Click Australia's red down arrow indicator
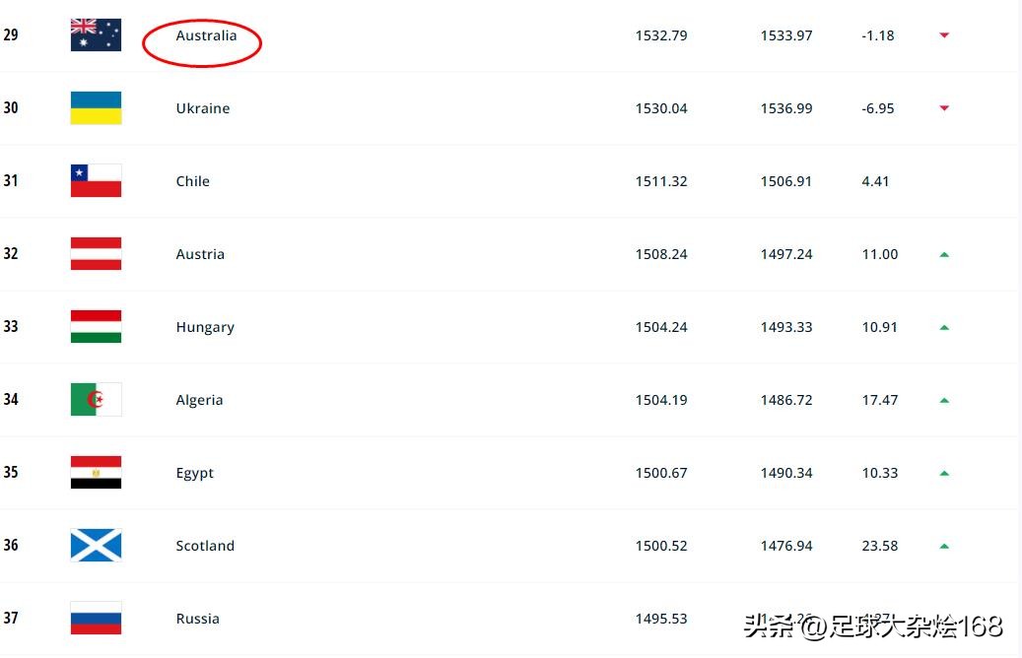The height and width of the screenshot is (658, 1022). coord(944,35)
